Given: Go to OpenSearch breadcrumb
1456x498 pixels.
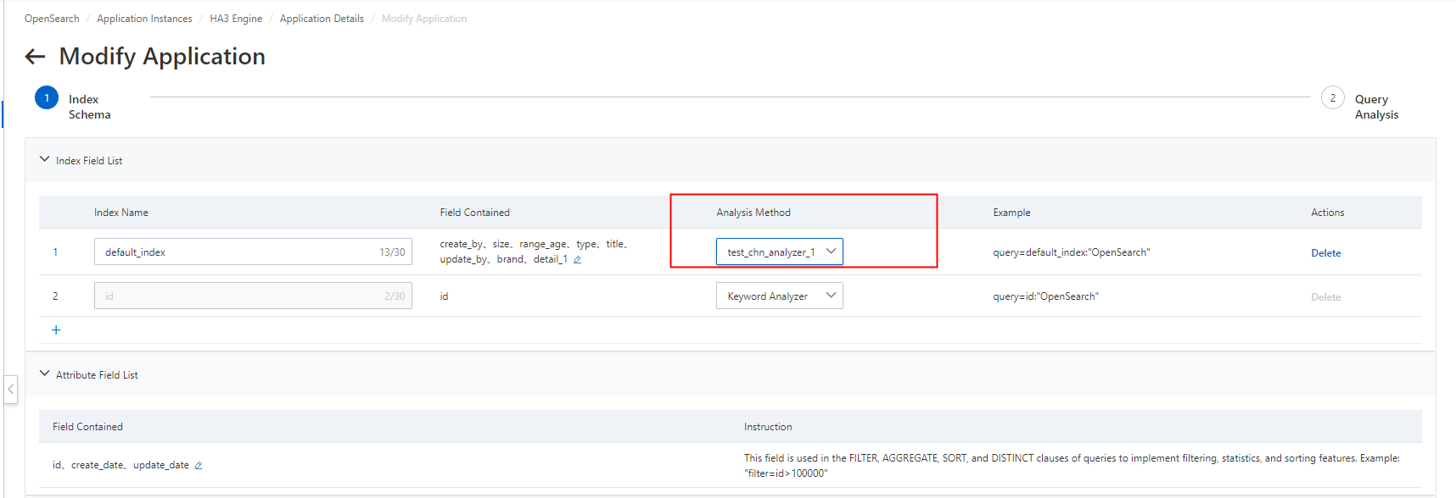Looking at the screenshot, I should click(52, 19).
